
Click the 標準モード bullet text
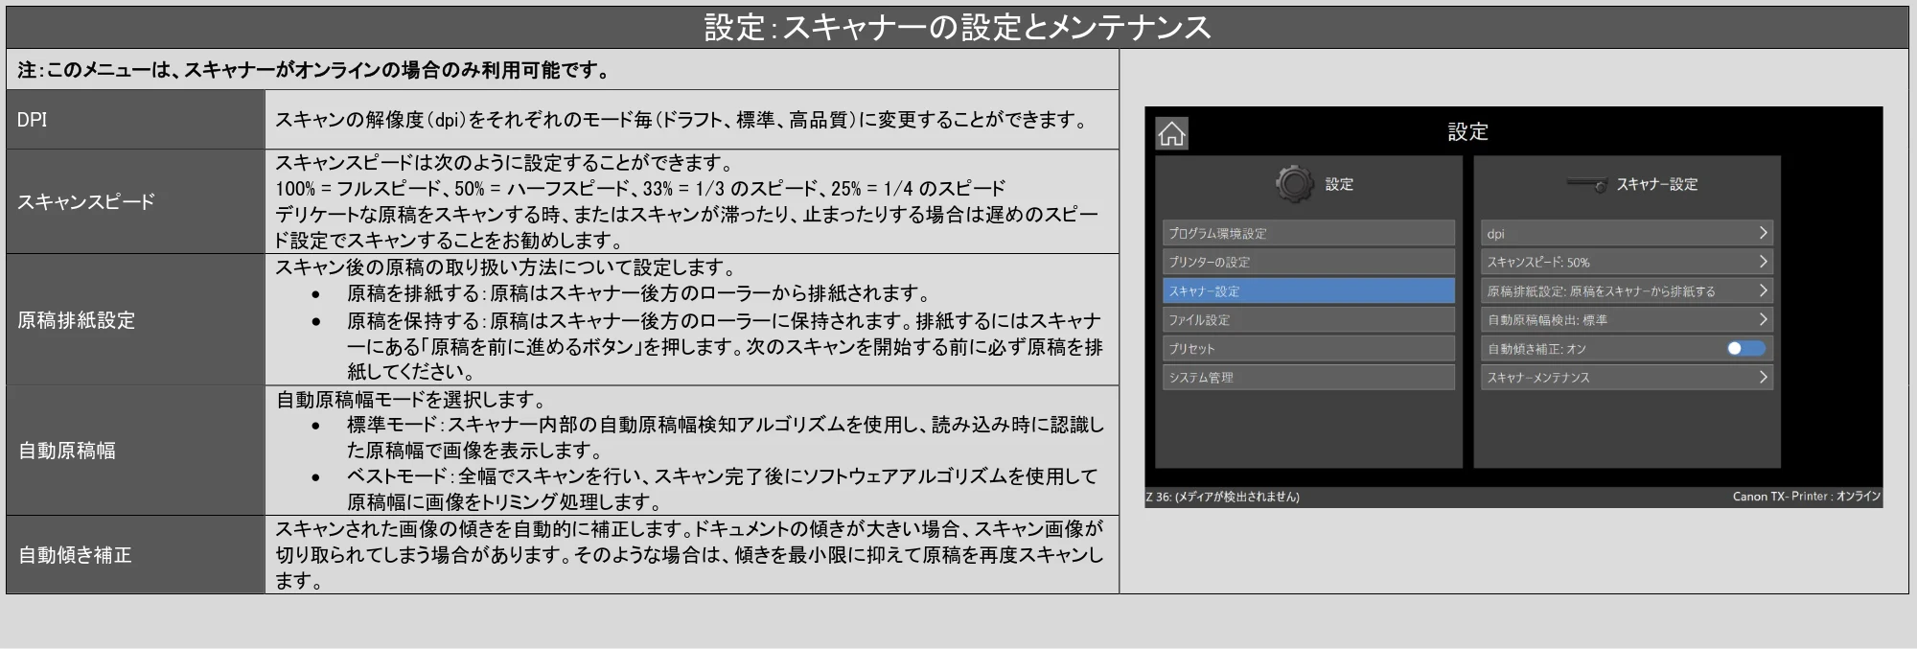[726, 437]
